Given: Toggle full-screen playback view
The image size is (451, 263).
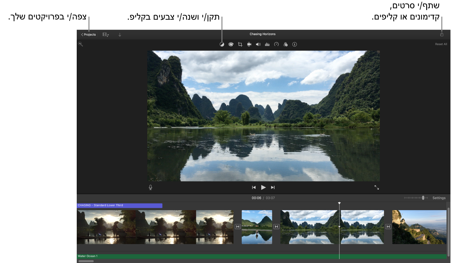Looking at the screenshot, I should [377, 187].
